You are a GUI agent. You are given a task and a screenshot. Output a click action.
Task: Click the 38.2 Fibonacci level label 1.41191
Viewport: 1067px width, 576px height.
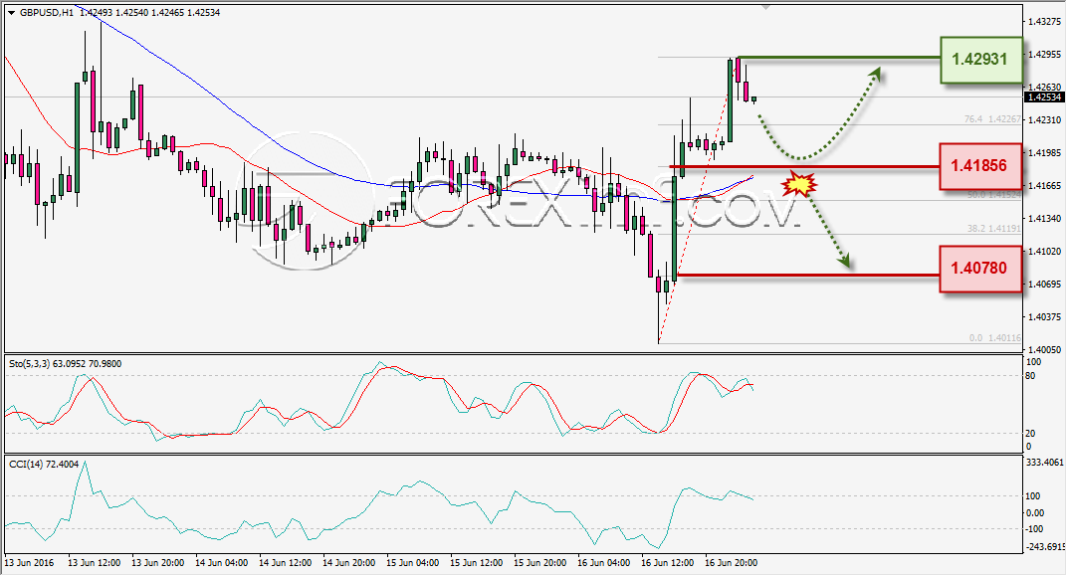[993, 229]
